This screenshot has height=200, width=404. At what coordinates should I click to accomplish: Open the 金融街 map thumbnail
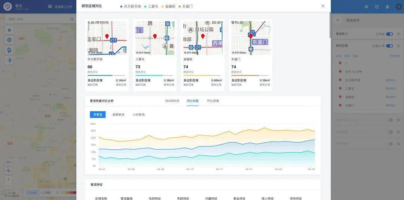pyautogui.click(x=203, y=38)
